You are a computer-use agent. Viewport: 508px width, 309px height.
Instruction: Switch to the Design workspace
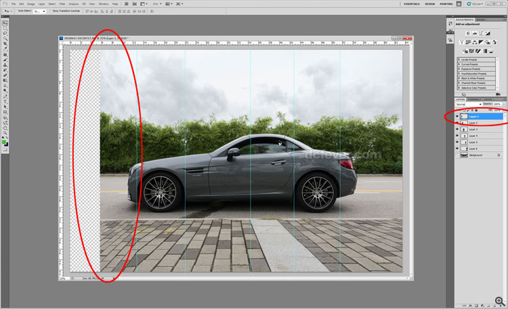429,3
